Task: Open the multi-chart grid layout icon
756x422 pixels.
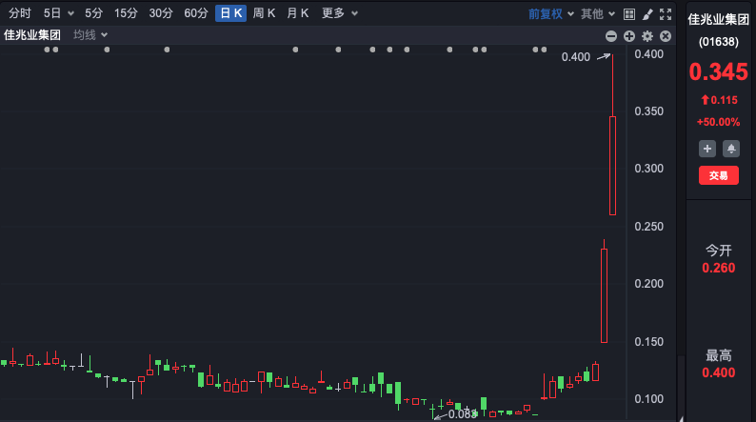Action: click(629, 14)
